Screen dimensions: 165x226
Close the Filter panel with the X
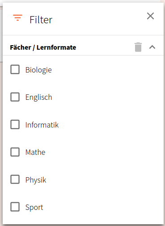pyautogui.click(x=150, y=16)
